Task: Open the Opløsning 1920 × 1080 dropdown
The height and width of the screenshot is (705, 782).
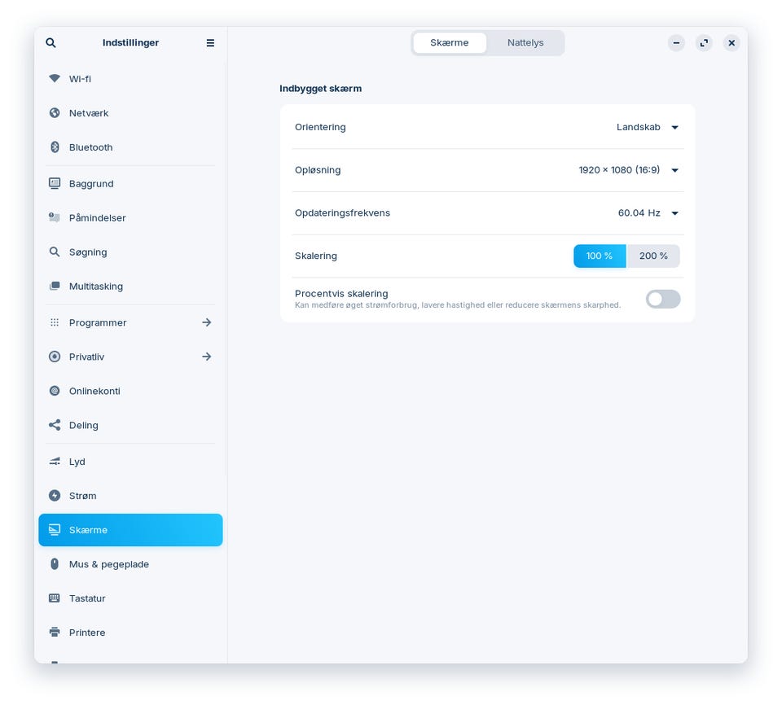Action: click(x=628, y=170)
